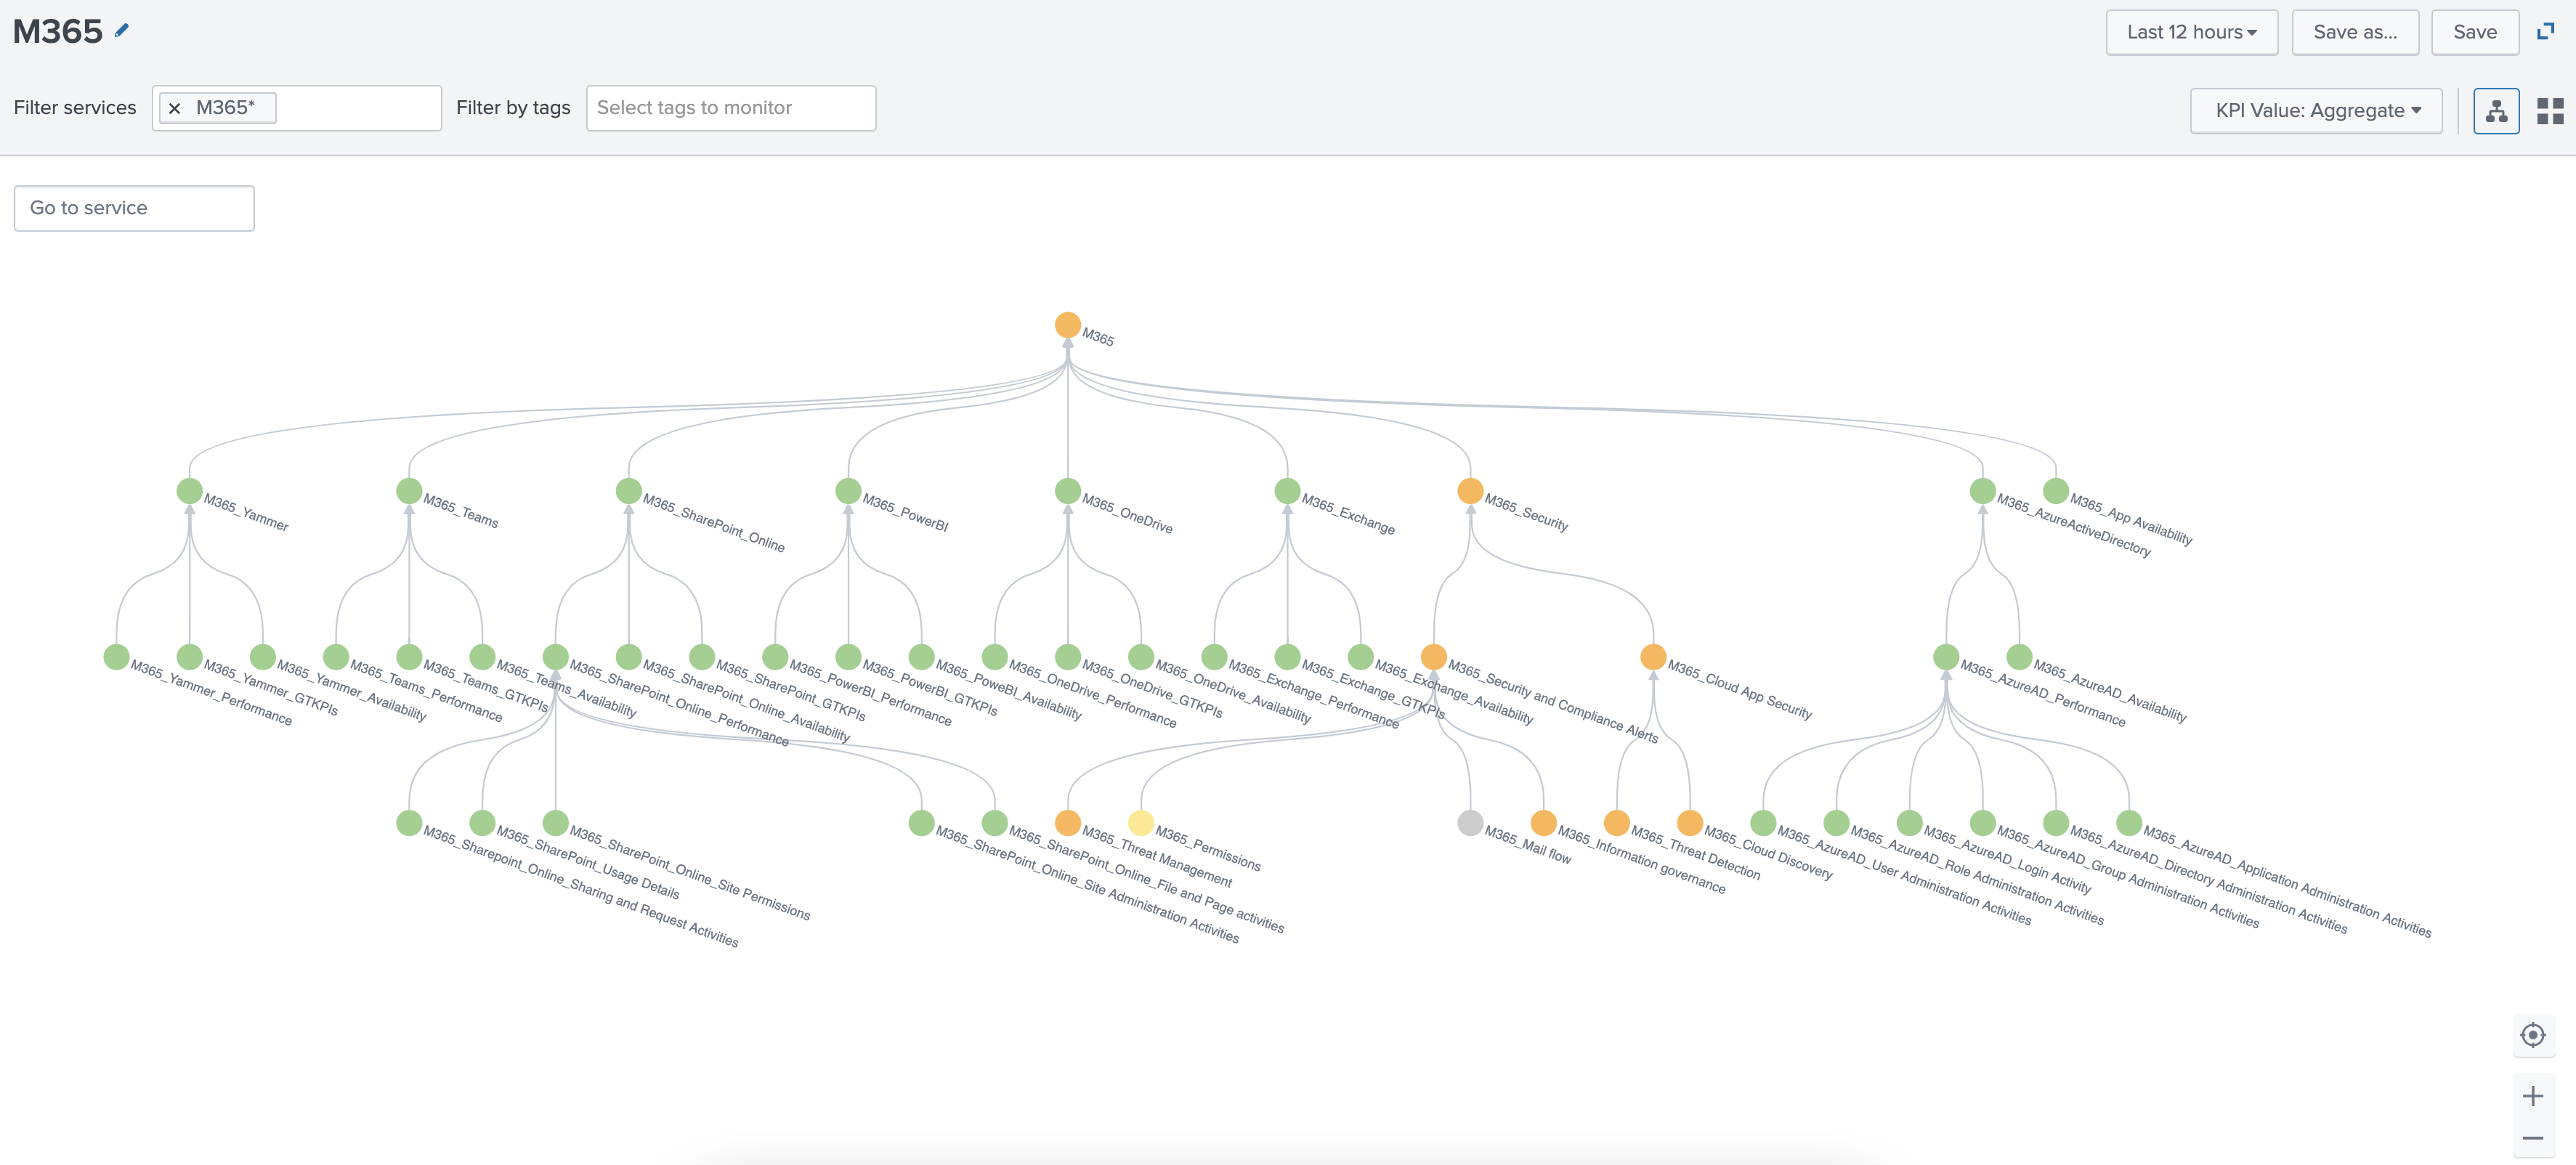Select the M365_App Availability node
Screen dimensions: 2576x1165
(2056, 491)
